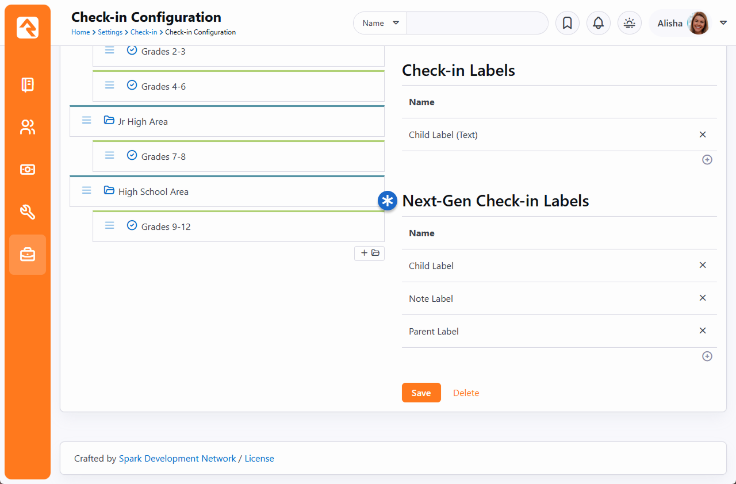Click the Save button
Image resolution: width=736 pixels, height=484 pixels.
[421, 393]
